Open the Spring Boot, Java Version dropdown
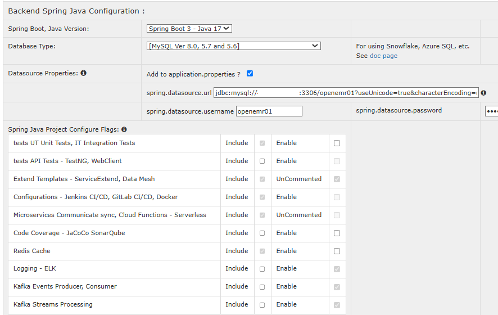The width and height of the screenshot is (498, 315). [189, 29]
